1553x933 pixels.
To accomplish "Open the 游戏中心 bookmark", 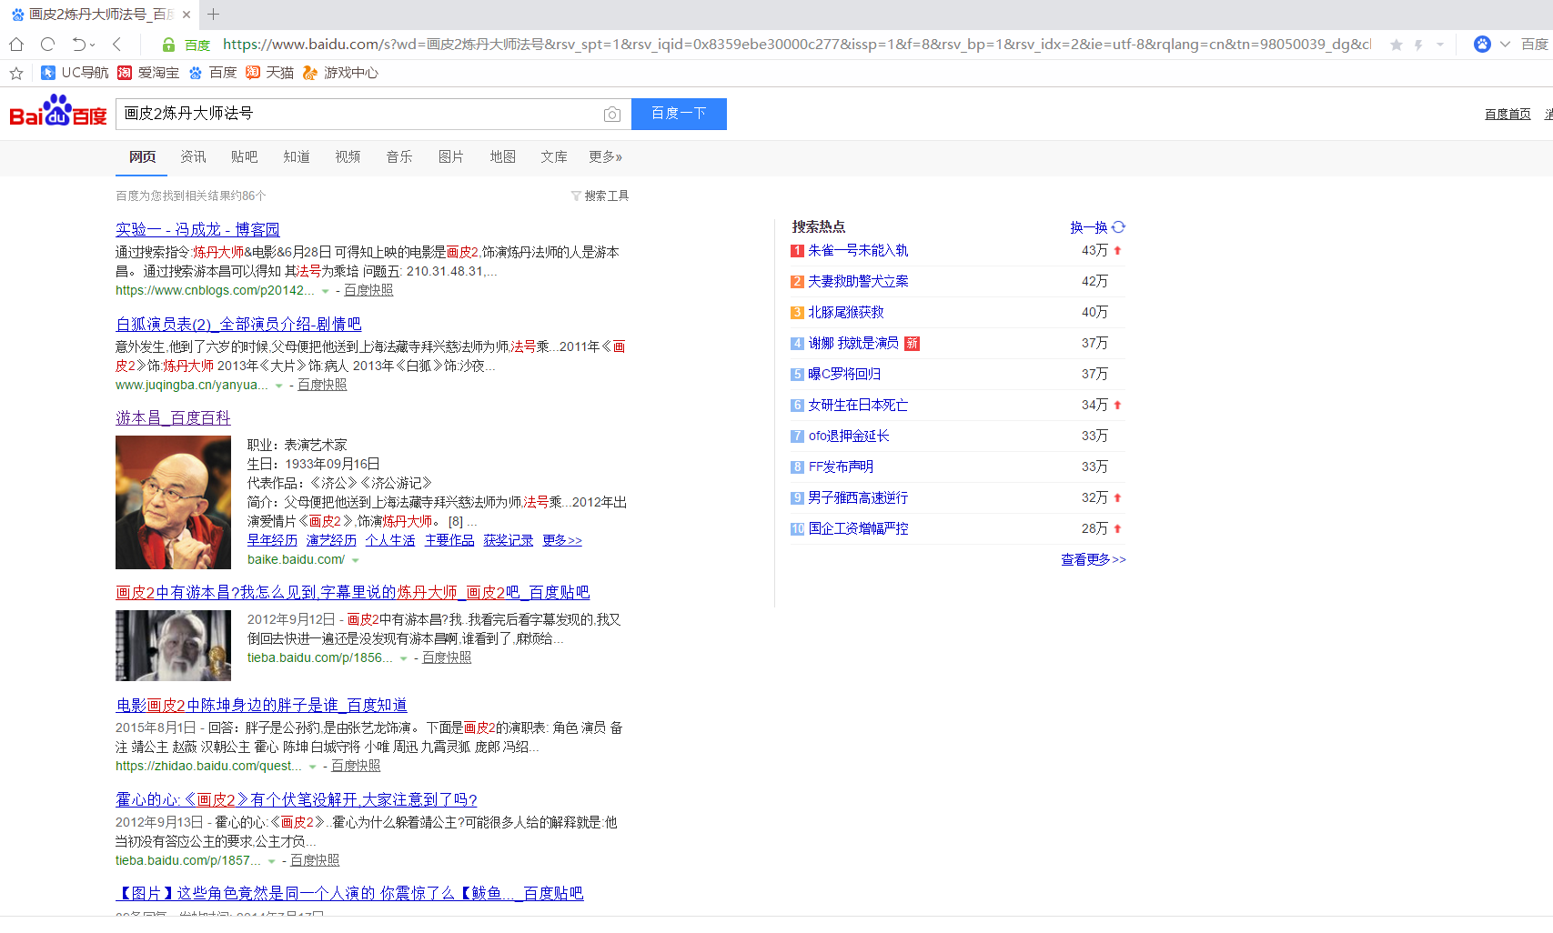I will pos(341,73).
